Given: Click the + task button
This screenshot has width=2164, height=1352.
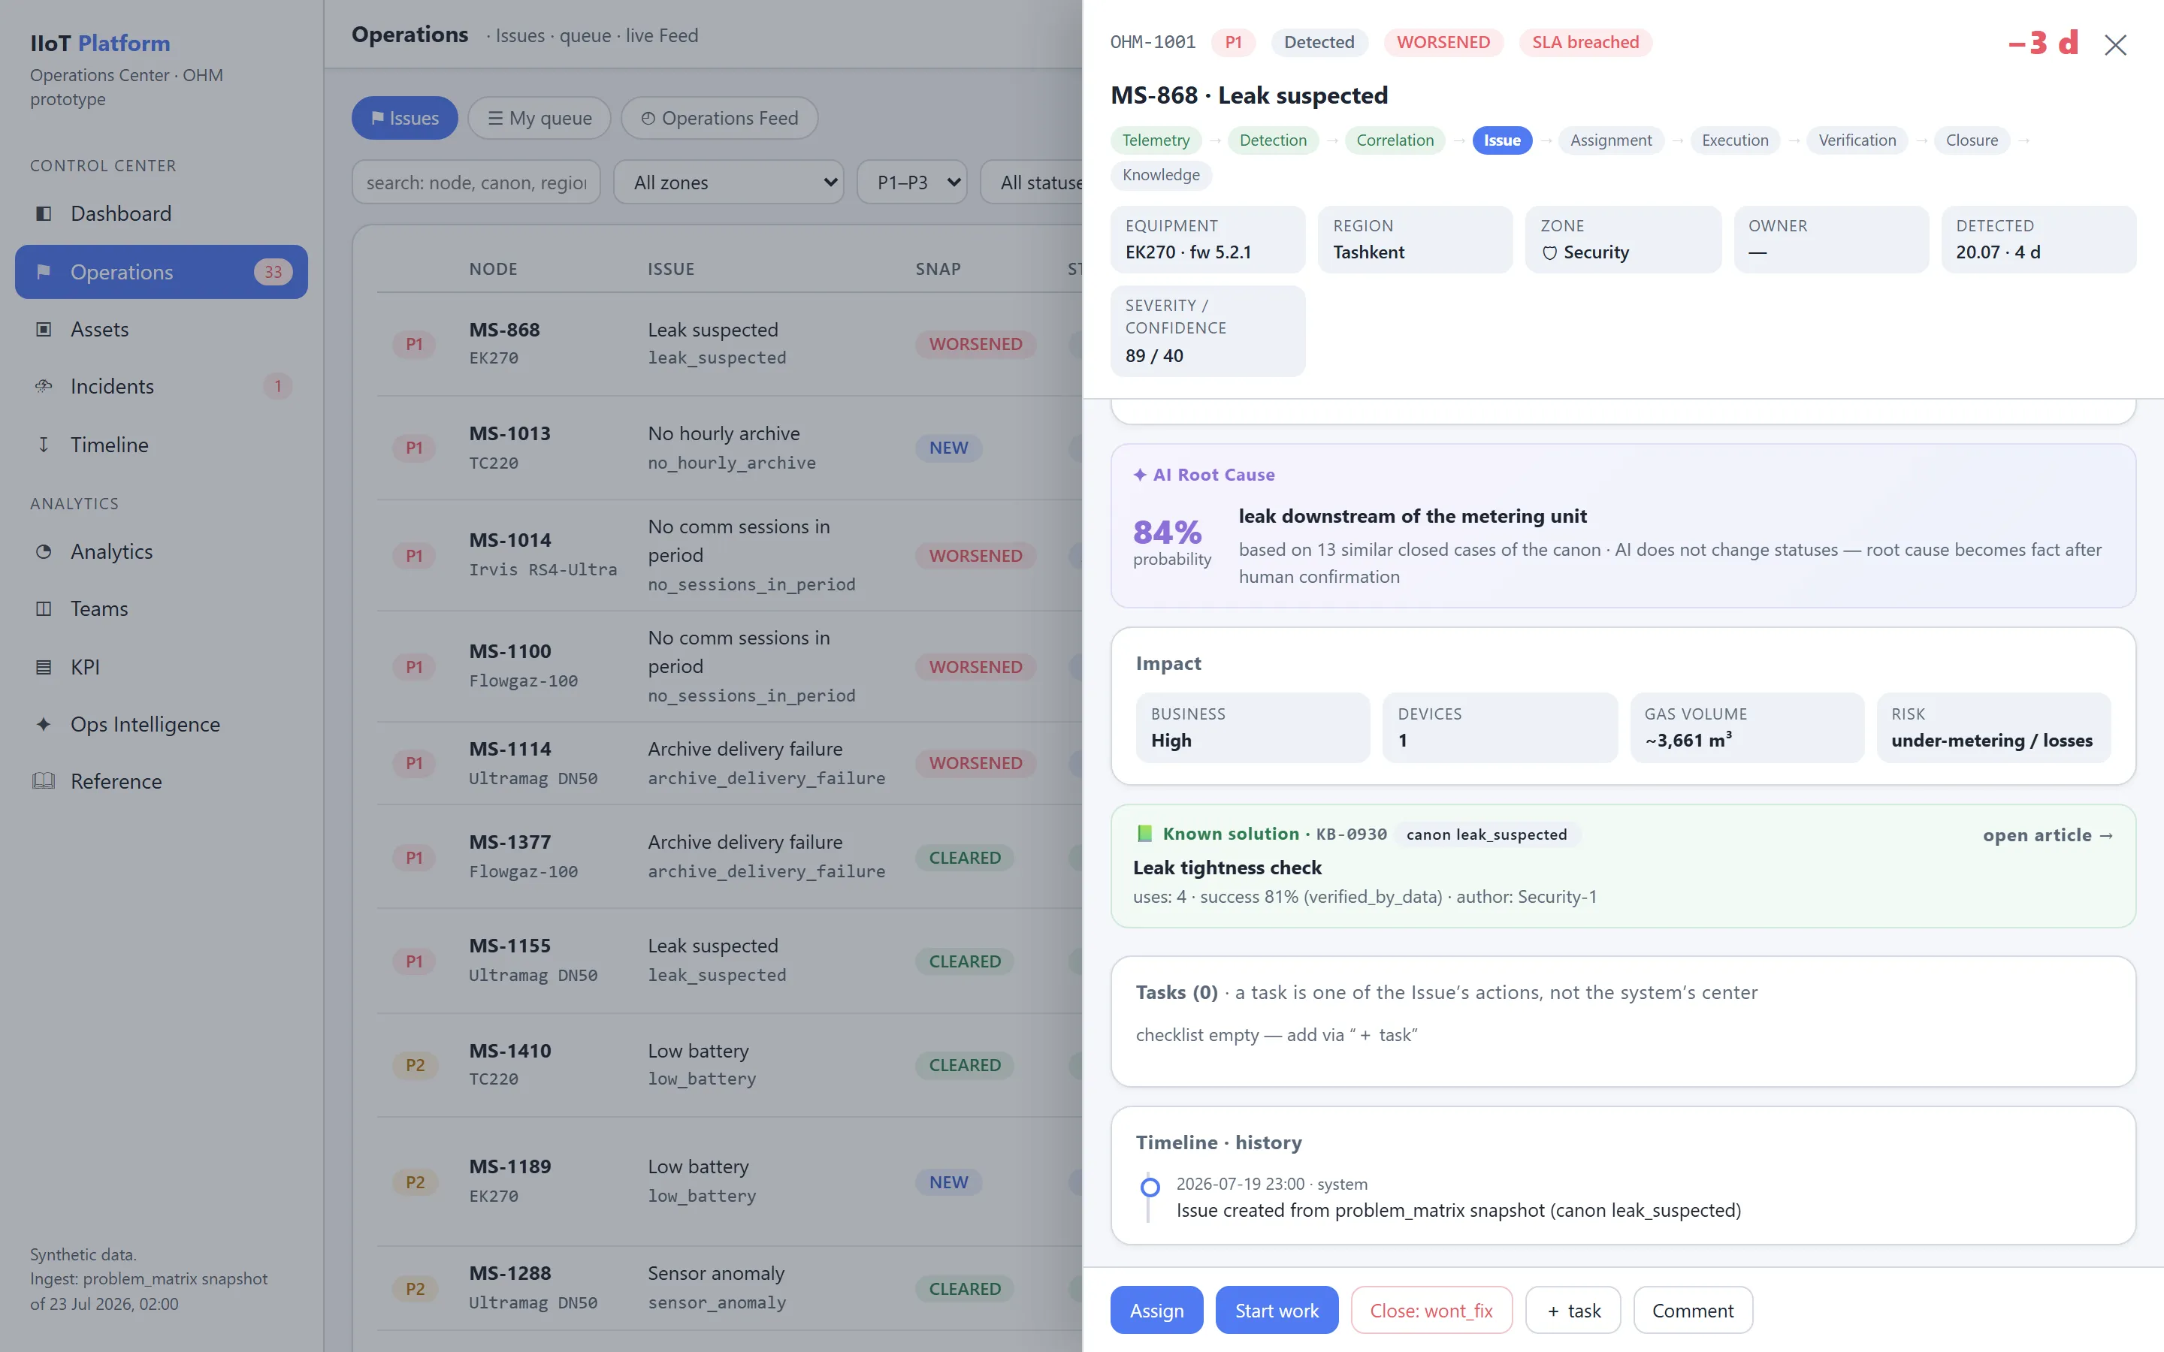Looking at the screenshot, I should pos(1572,1310).
